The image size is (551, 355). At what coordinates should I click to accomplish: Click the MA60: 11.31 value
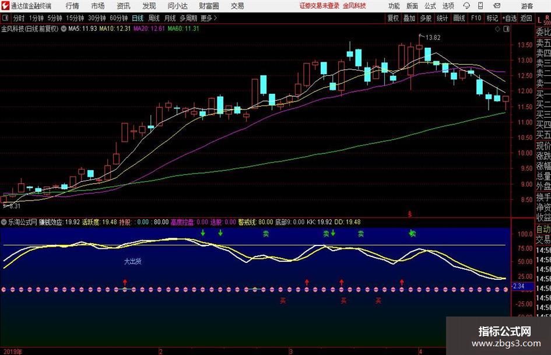click(x=184, y=29)
